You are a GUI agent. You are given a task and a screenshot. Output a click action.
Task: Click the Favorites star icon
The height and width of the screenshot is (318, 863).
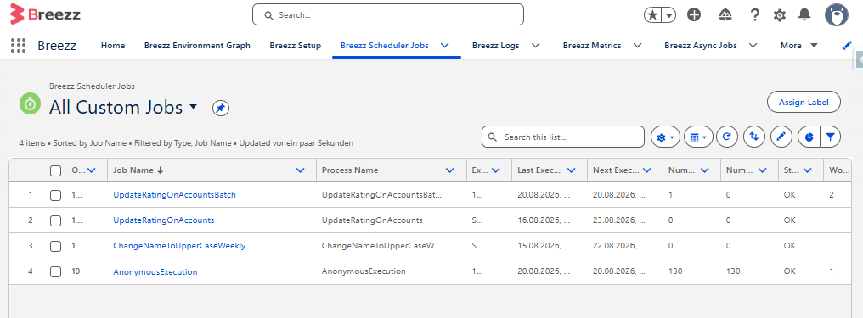coord(652,15)
